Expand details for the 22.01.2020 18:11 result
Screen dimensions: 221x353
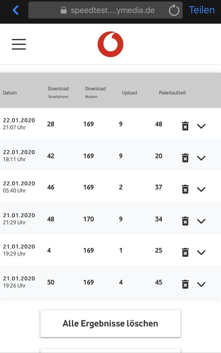(x=201, y=158)
